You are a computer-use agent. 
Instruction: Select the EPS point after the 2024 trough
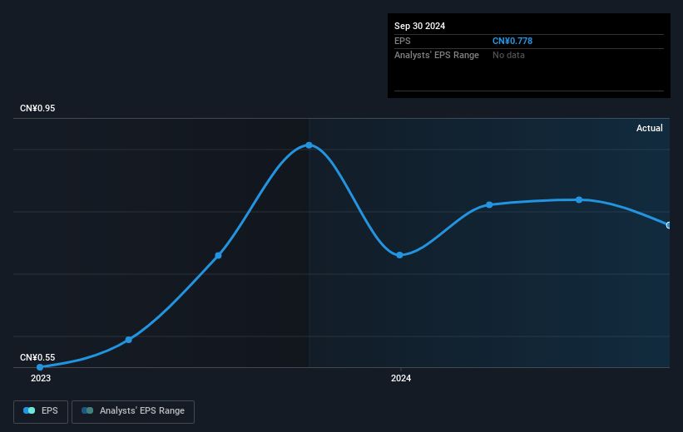pyautogui.click(x=489, y=205)
